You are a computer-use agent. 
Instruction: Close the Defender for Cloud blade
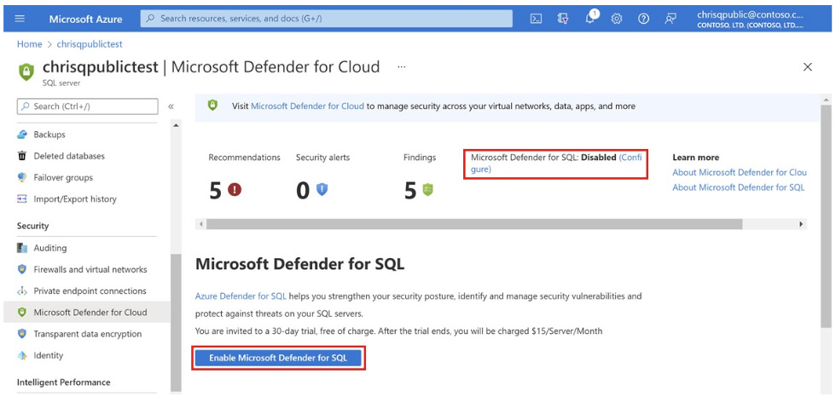coord(808,67)
